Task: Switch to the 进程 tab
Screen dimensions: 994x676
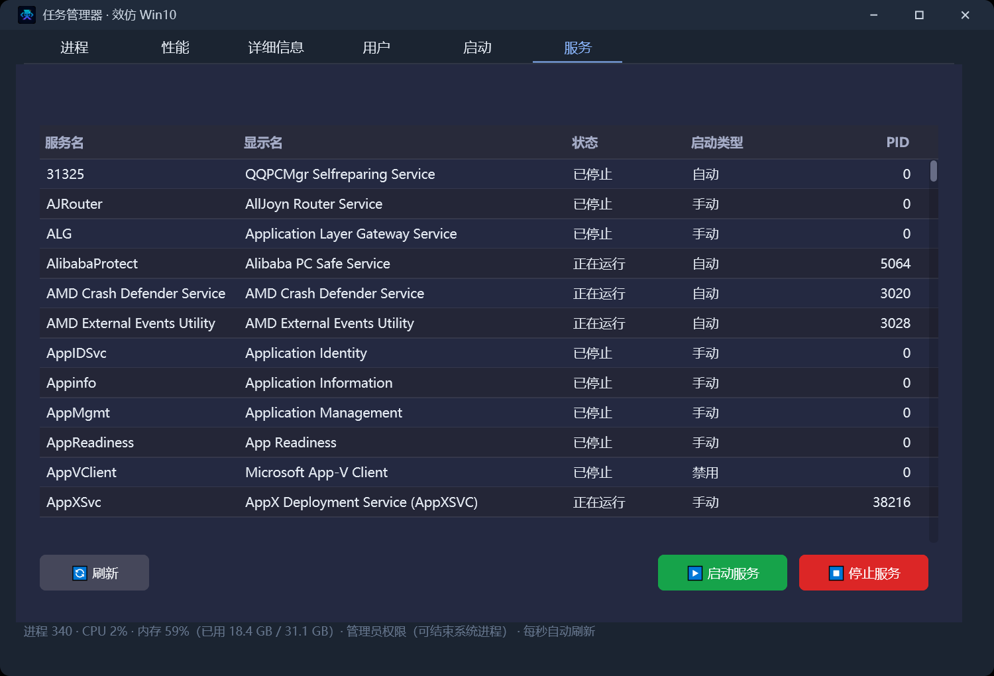Action: point(74,48)
